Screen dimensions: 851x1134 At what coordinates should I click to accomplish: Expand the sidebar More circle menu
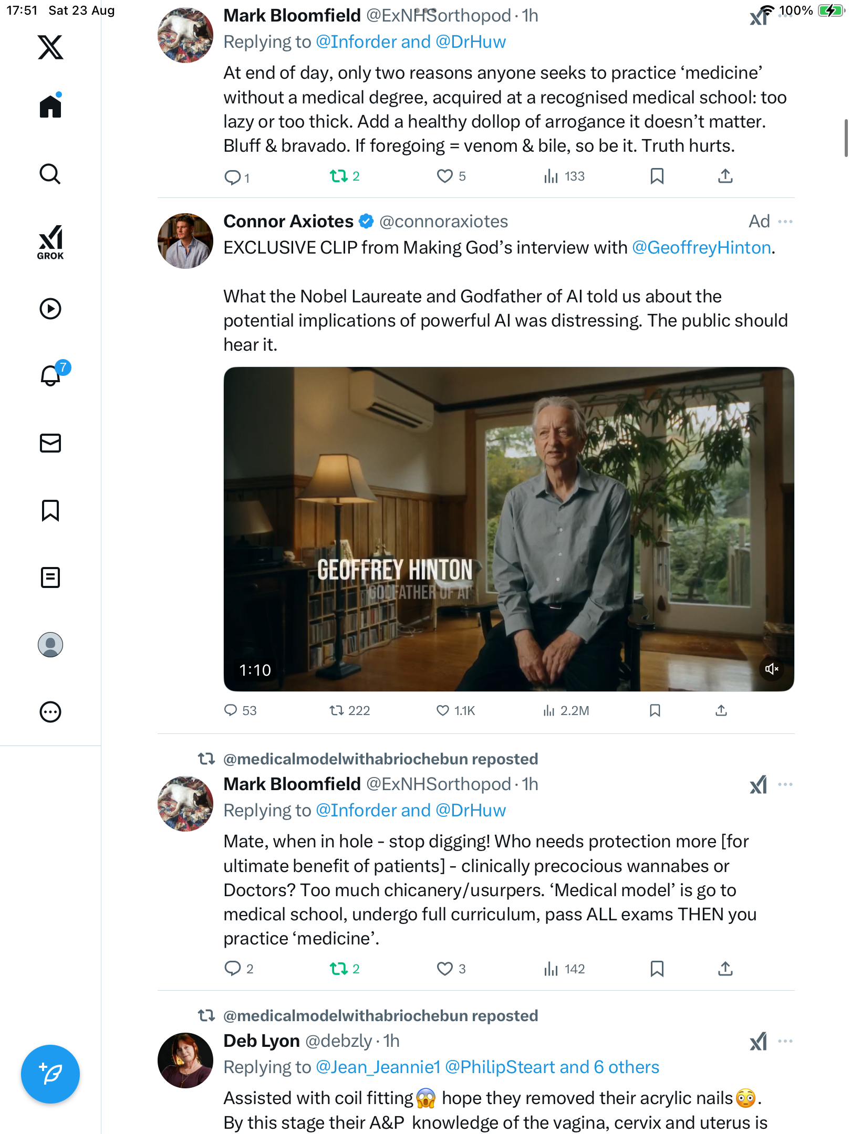click(50, 712)
